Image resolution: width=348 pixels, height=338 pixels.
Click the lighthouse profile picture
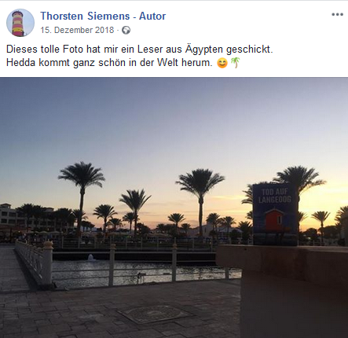pos(20,23)
